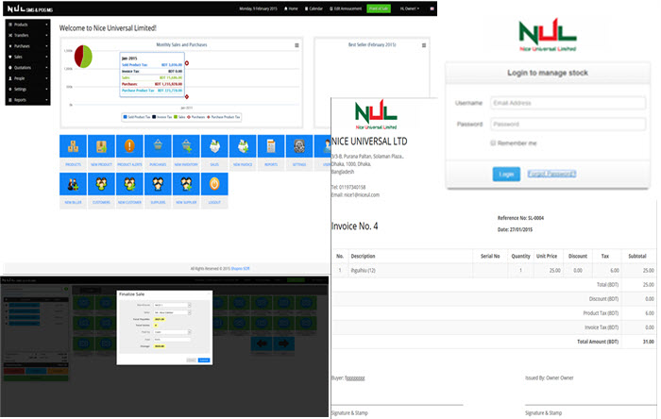Open the Product Alerts tile
The height and width of the screenshot is (419, 661).
129,147
